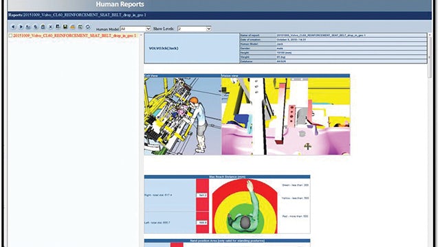This screenshot has width=440, height=247.
Task: Click the 'Green - less than' legend text
Action: 295,185
